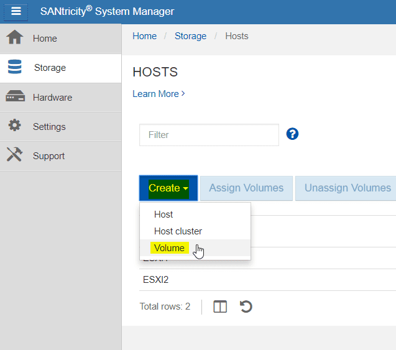
Task: Click the Storage database icon in the sidebar
Action: [15, 67]
